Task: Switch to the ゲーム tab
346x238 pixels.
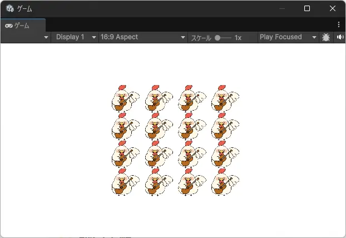Action: (x=23, y=26)
